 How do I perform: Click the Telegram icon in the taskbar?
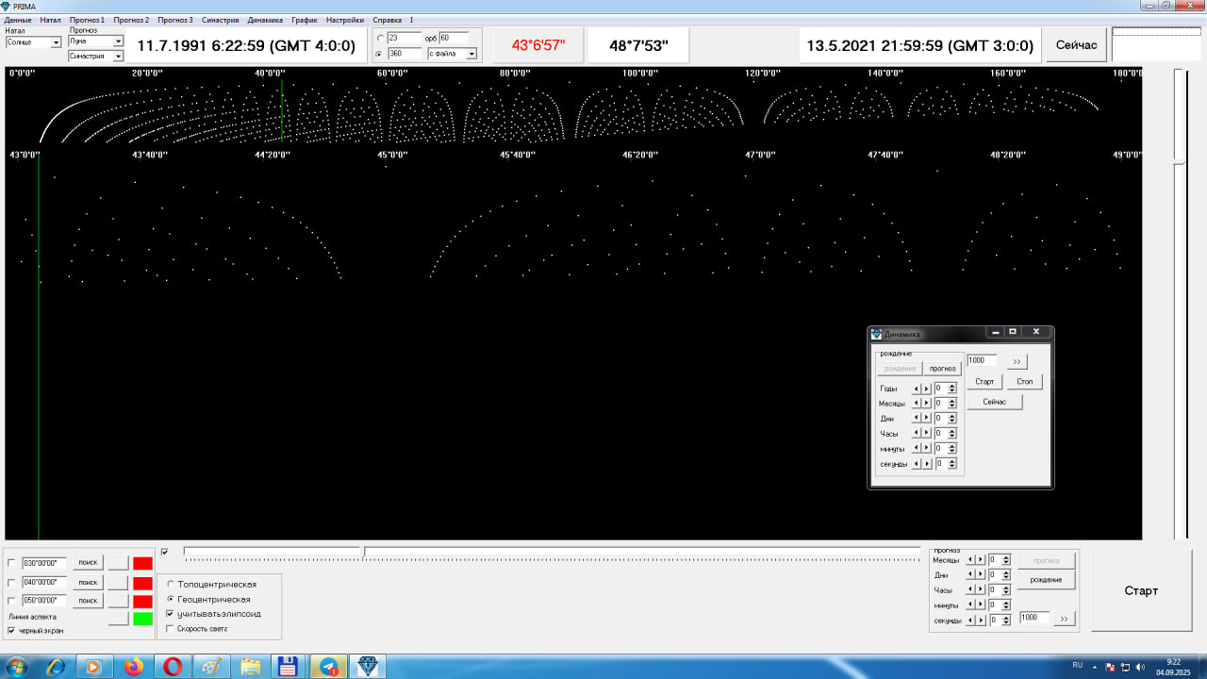click(x=329, y=667)
